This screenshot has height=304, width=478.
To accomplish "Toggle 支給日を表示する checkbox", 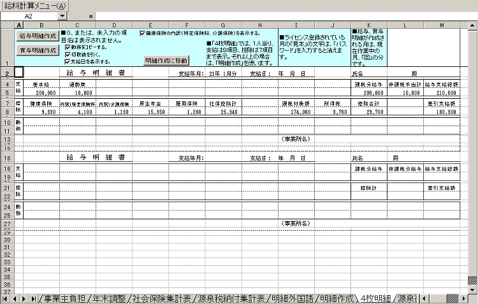I will tap(68, 62).
